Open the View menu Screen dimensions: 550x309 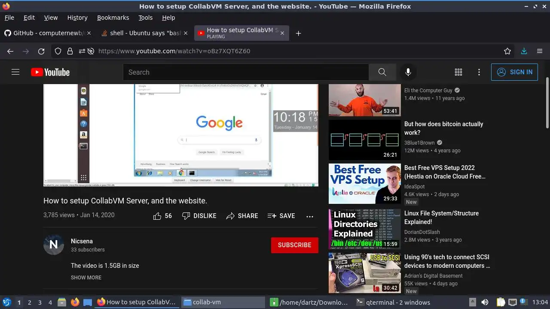pyautogui.click(x=51, y=18)
